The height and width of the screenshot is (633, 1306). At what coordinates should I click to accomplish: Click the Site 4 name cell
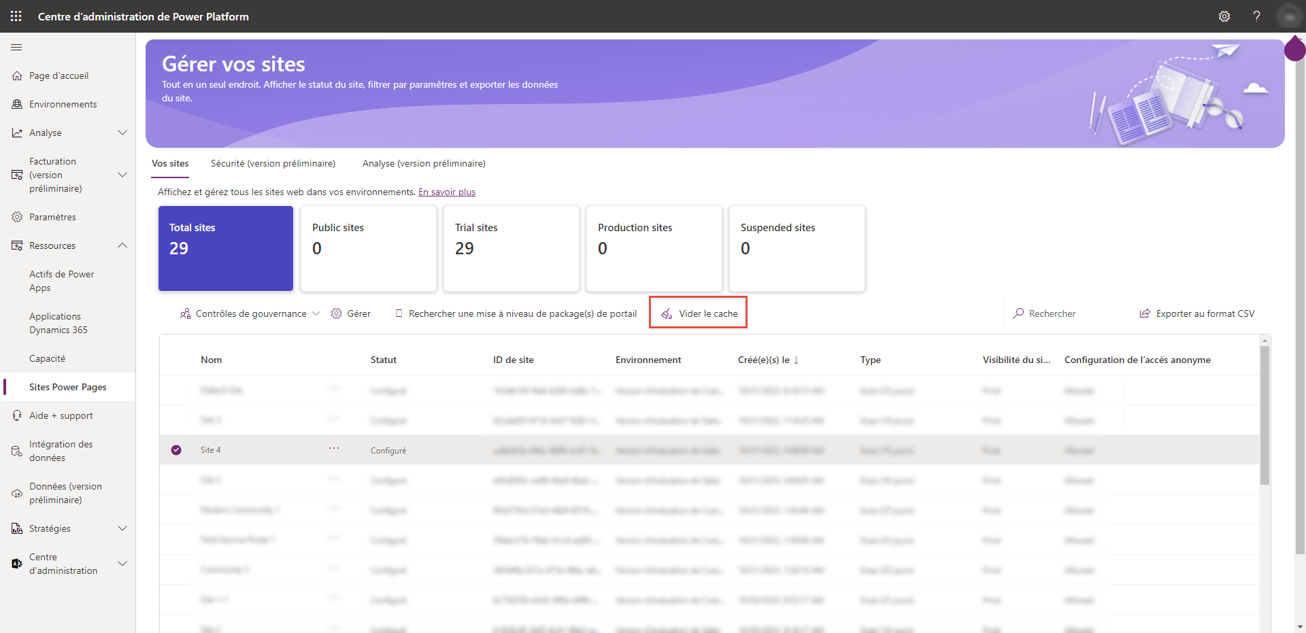pyautogui.click(x=211, y=450)
